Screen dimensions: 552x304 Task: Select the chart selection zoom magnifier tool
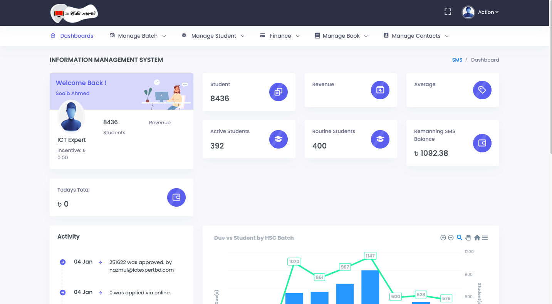(460, 238)
